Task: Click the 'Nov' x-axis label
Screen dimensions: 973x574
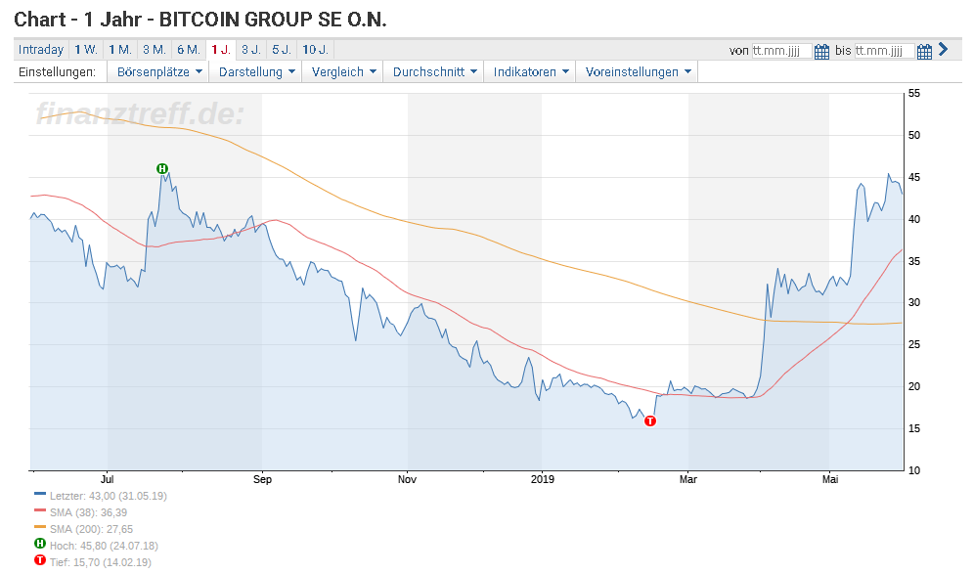Action: tap(407, 479)
